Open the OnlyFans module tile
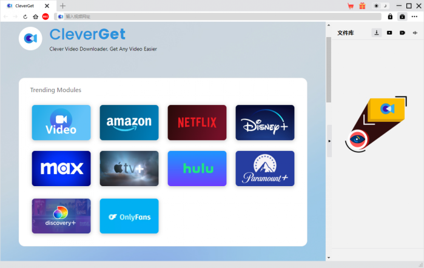Image resolution: width=424 pixels, height=268 pixels. tap(129, 216)
